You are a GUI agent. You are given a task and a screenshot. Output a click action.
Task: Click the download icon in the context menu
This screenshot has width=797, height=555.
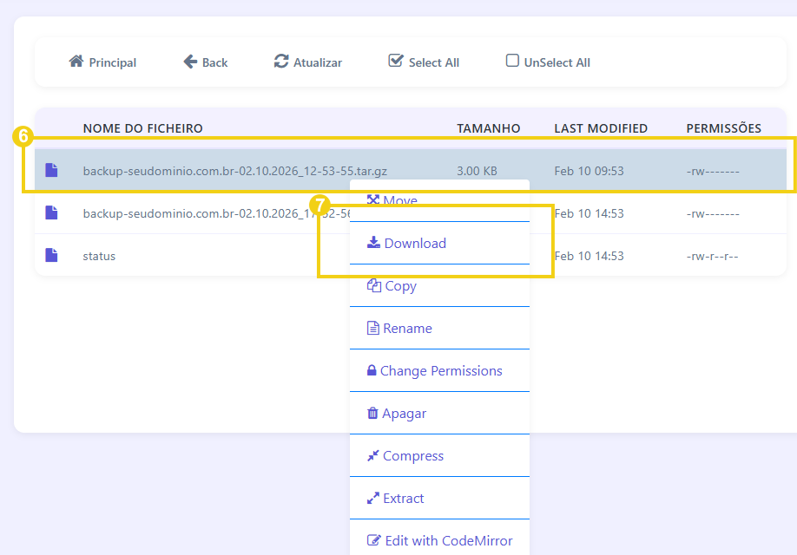click(x=374, y=244)
